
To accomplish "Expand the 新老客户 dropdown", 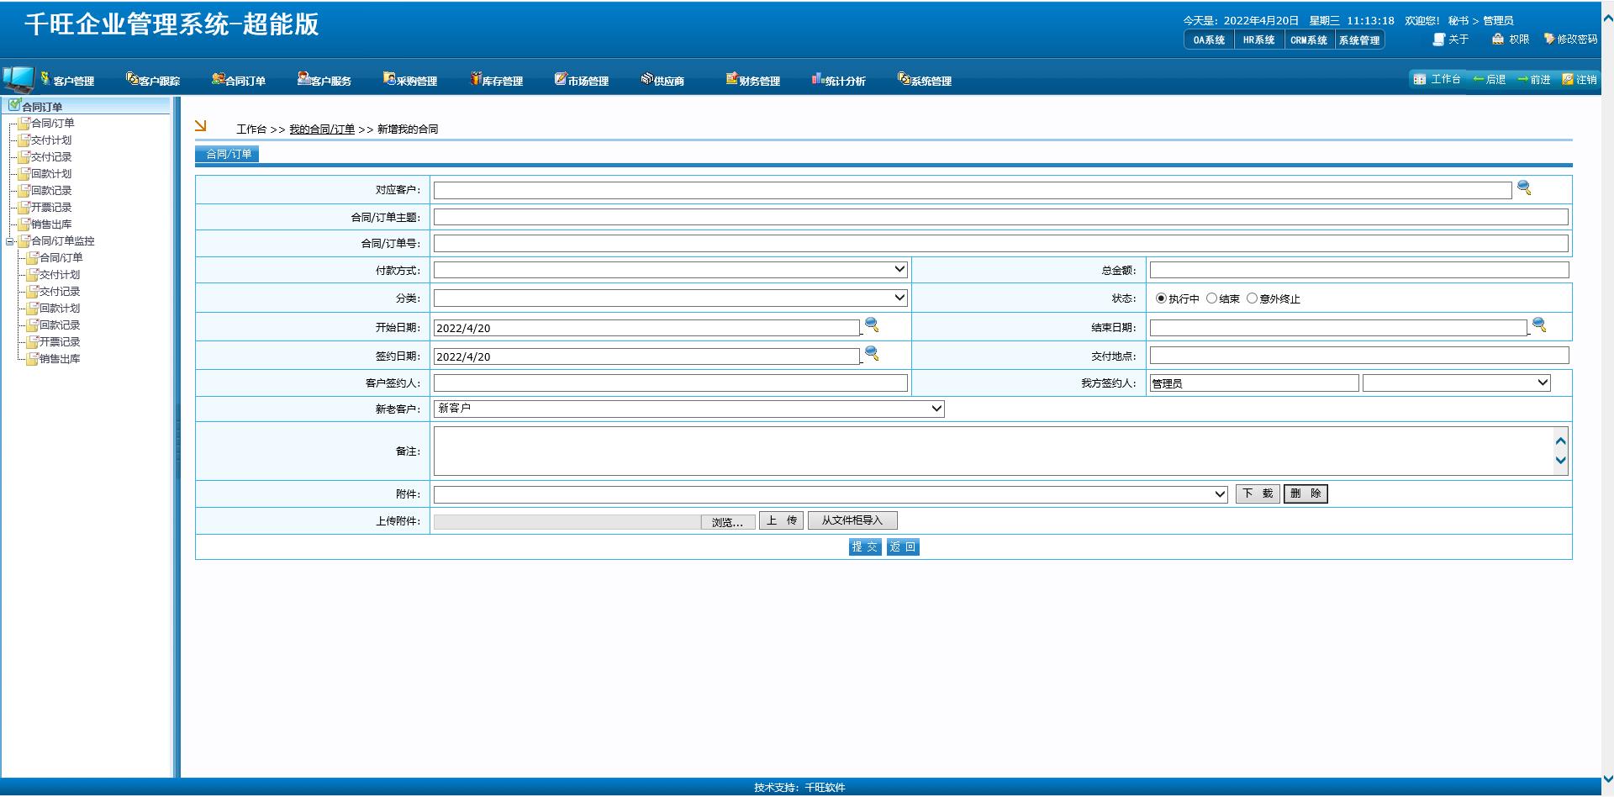I will [x=688, y=409].
